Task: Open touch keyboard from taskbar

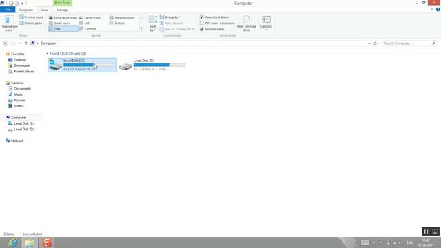Action: click(365, 242)
